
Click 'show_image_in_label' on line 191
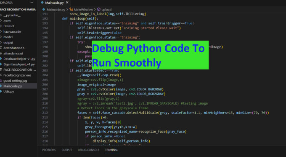[88, 14]
